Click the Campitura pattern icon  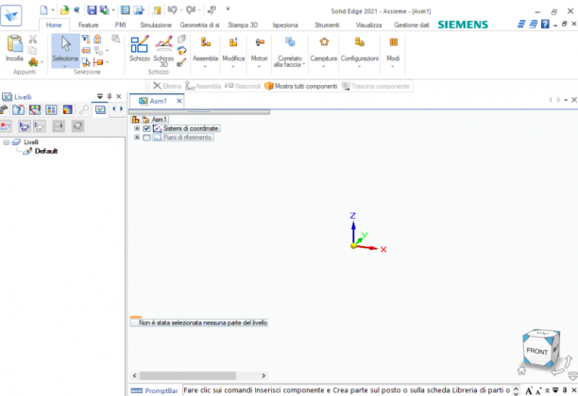[324, 42]
